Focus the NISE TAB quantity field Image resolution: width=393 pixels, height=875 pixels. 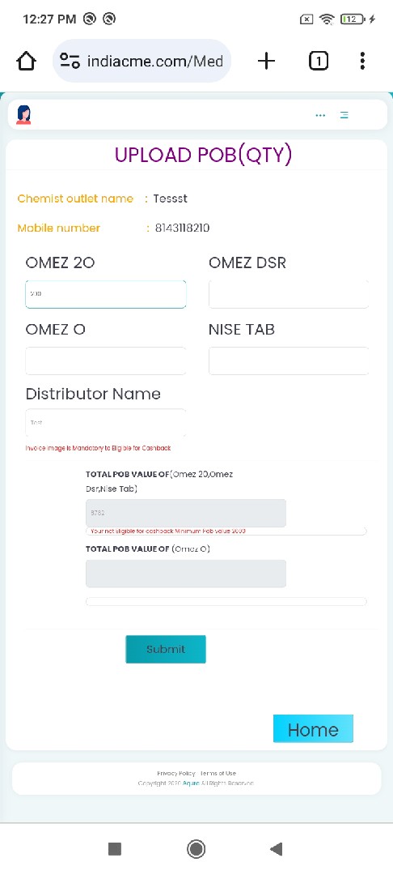tap(289, 361)
